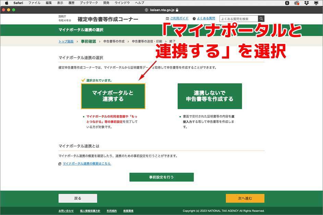Click the red 事前設定 note under マイナポータル option
The width and height of the screenshot is (323, 215).
click(112, 119)
